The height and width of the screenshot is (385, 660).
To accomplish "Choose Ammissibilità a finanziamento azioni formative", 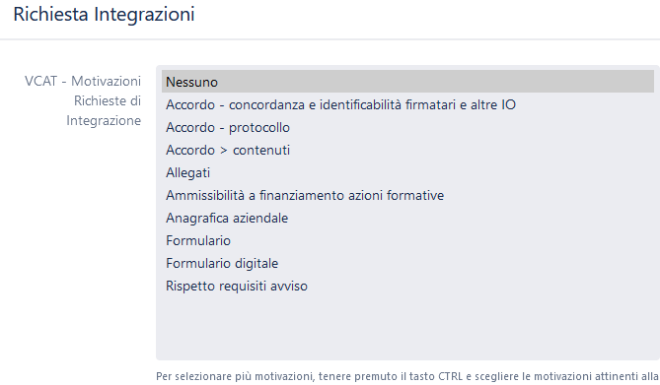I will click(407, 195).
